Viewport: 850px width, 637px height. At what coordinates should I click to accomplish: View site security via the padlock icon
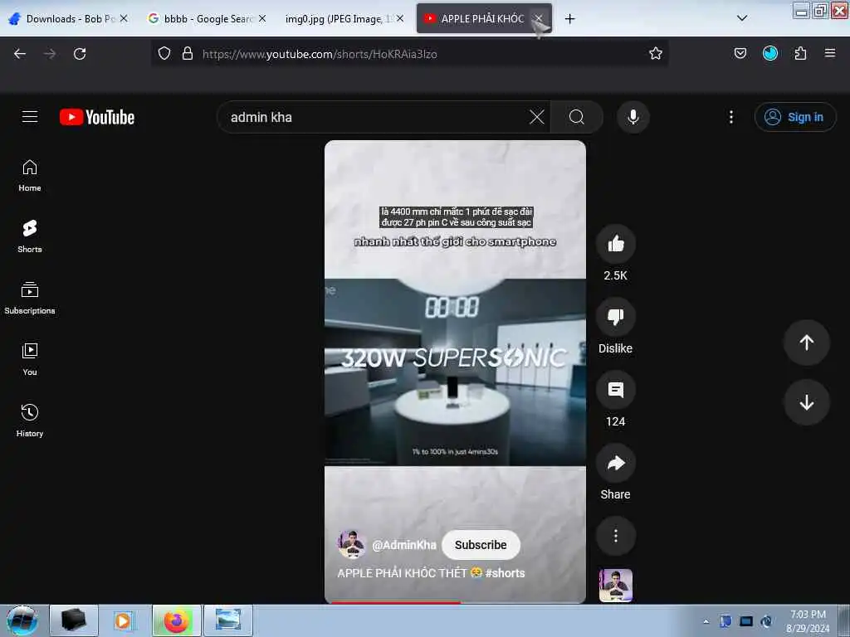188,53
